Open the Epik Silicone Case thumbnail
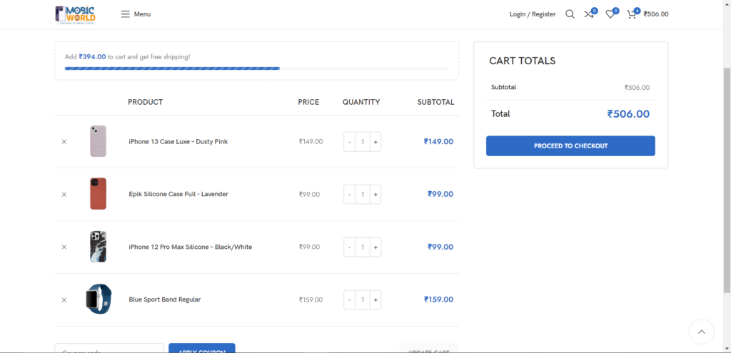 99,194
